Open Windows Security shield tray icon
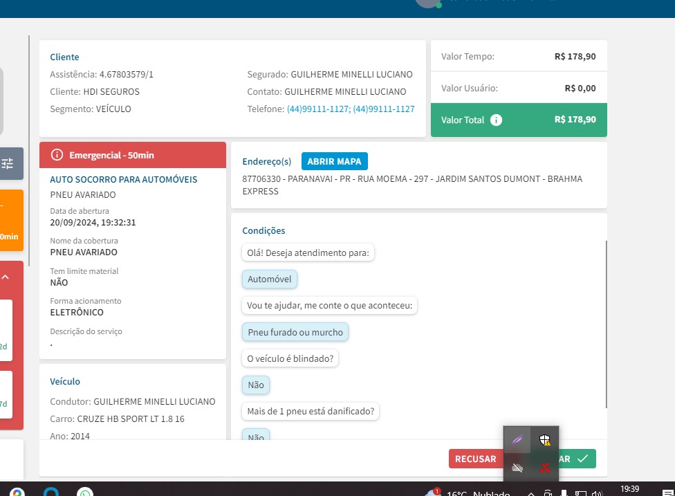The image size is (675, 496). [x=544, y=439]
